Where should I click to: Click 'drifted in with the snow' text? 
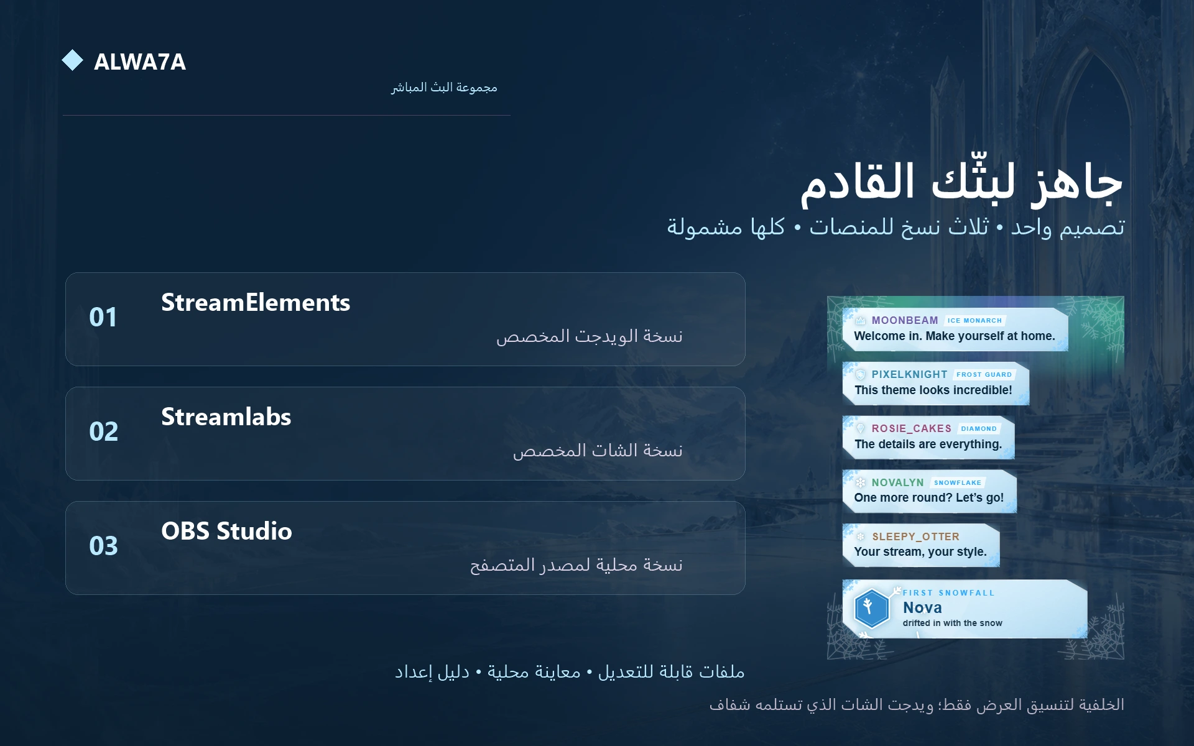coord(952,624)
